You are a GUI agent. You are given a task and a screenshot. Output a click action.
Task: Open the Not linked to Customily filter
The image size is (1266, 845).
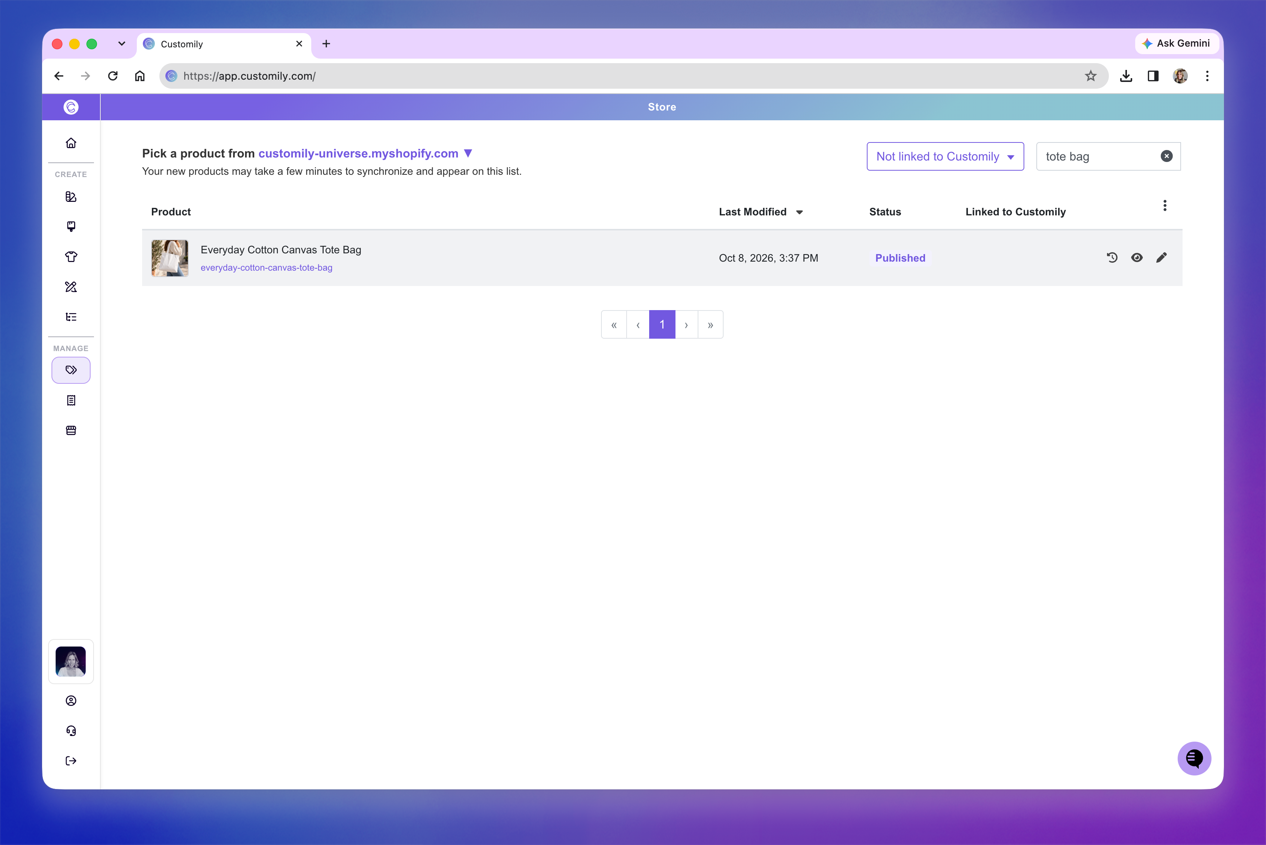pos(945,156)
